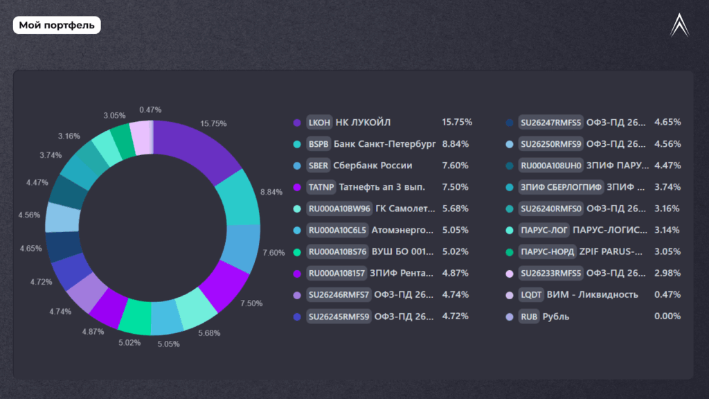Viewport: 709px width, 399px height.
Task: Click the 4.74% donut chart segment
Action: [x=87, y=292]
